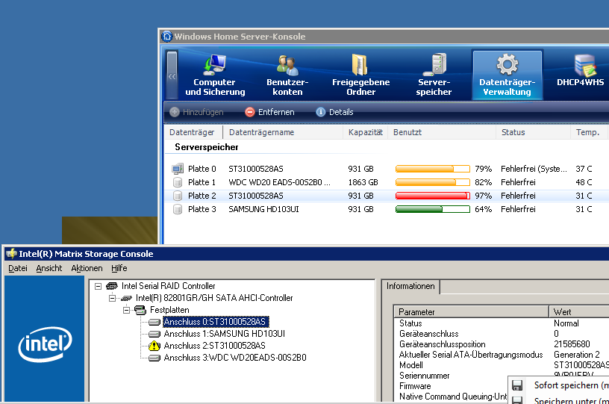Click the green 64% usage bar
609x404 pixels.
[x=433, y=209]
